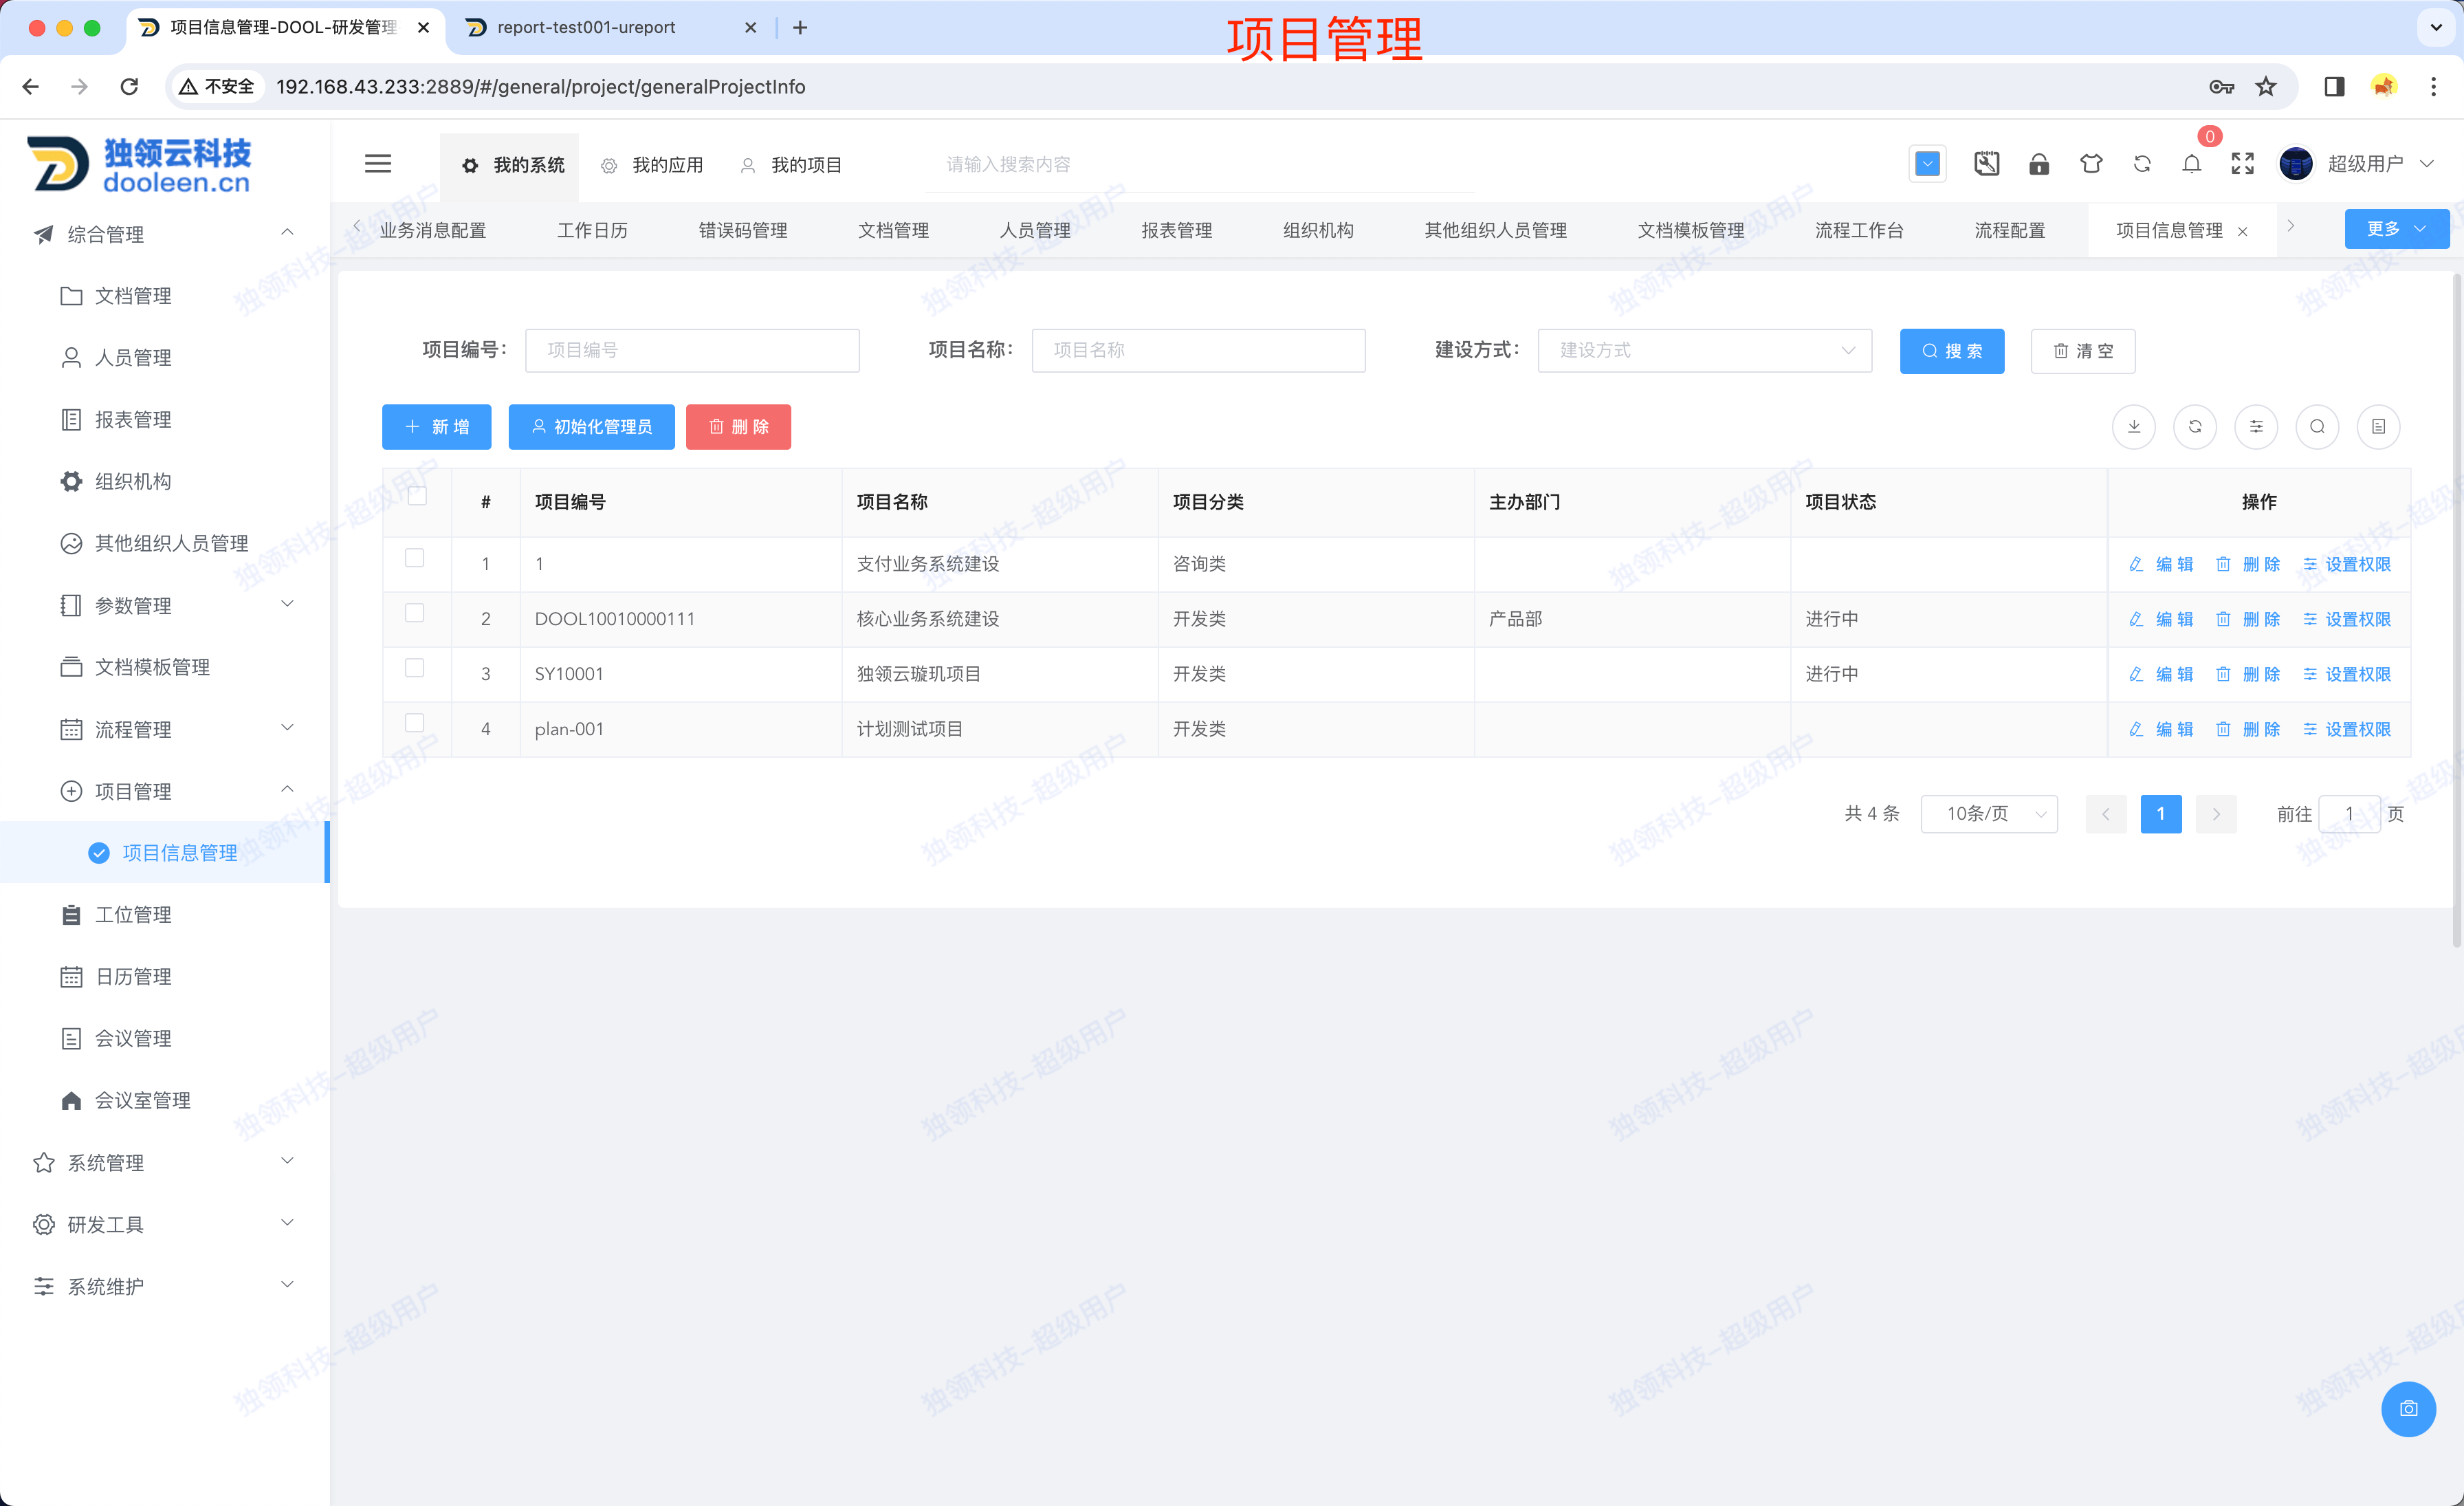Switch to the 我的项目 top tab
The image size is (2464, 1506).
791,165
